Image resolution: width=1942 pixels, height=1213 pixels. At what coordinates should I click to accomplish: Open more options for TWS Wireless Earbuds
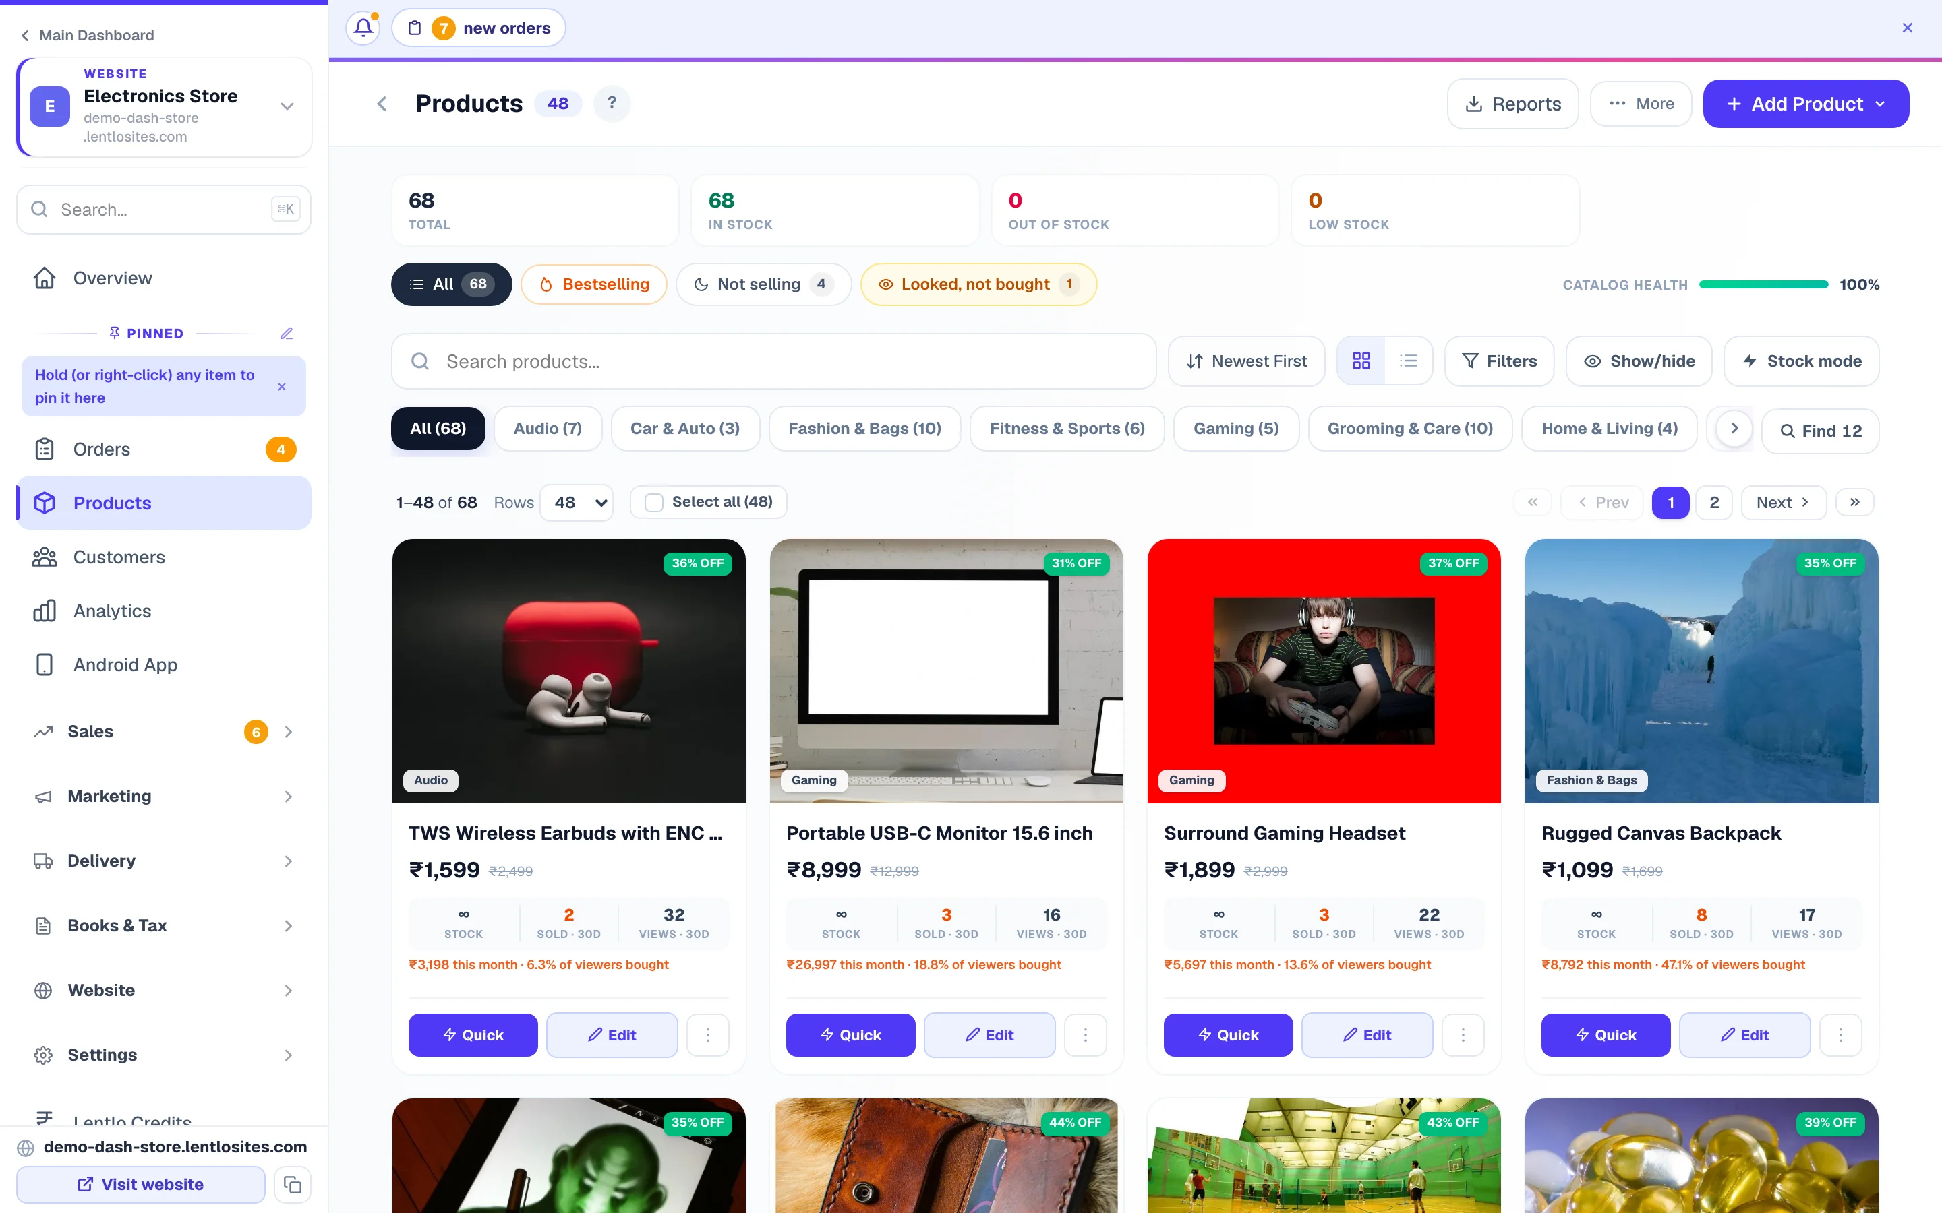pyautogui.click(x=708, y=1035)
